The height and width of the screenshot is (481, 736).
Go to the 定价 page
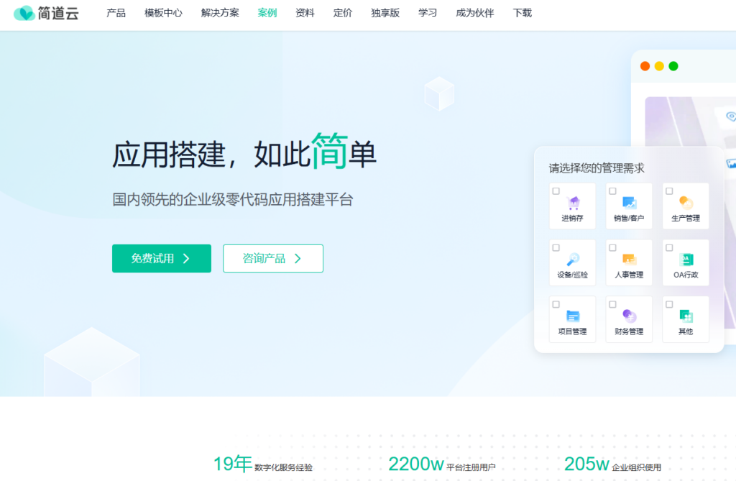click(343, 13)
